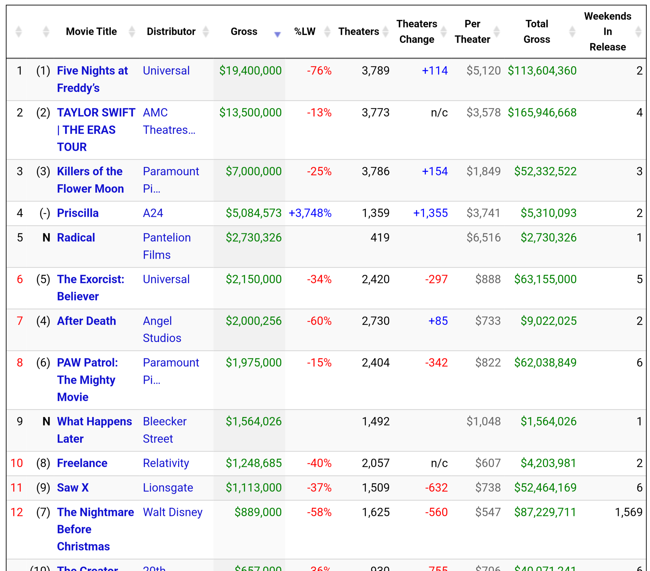Click sort arrows beside %LW header
This screenshot has width=650, height=571.
tap(327, 32)
